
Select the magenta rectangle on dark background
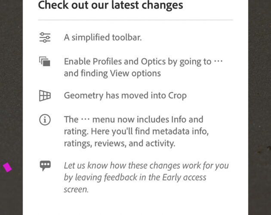pyautogui.click(x=7, y=167)
